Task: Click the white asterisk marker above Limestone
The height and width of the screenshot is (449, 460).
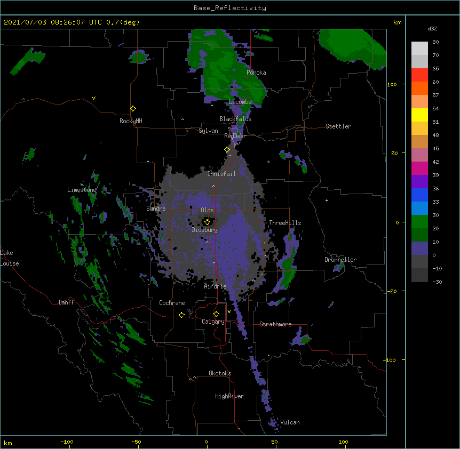Action: [82, 185]
